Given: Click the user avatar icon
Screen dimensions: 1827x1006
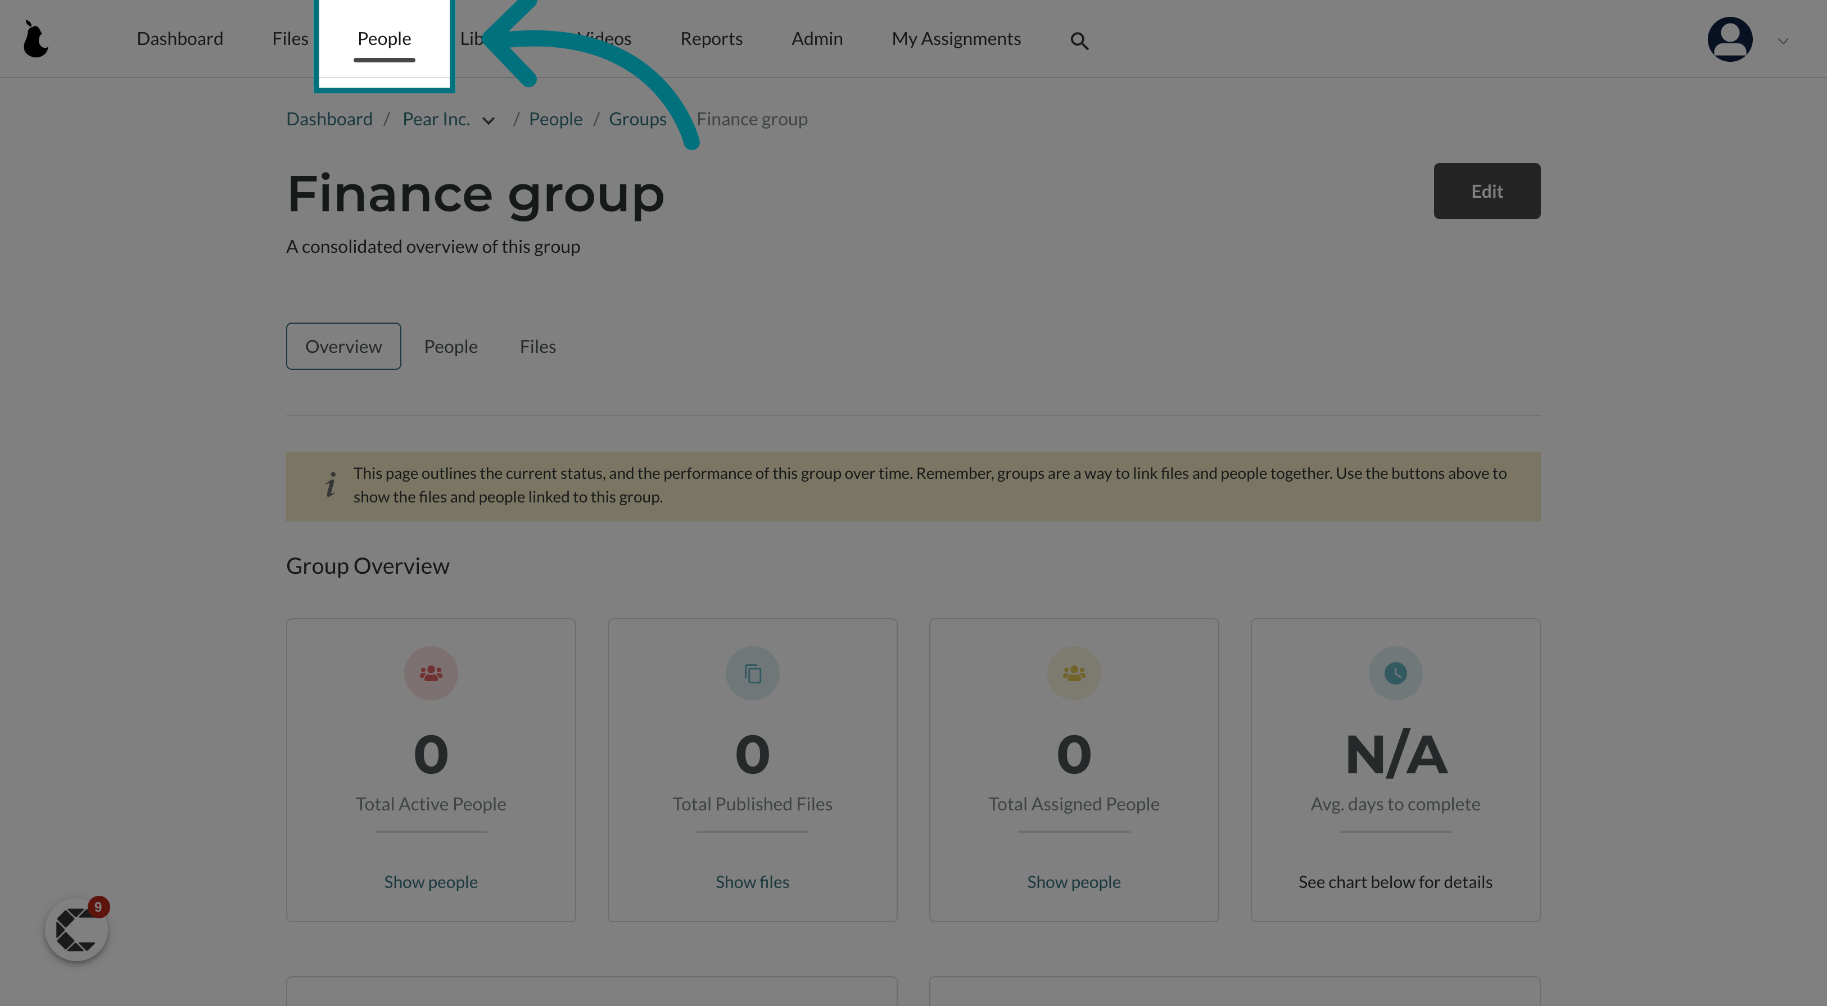Looking at the screenshot, I should (x=1729, y=39).
